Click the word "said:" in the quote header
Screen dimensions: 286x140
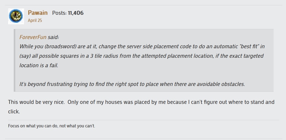click(53, 37)
